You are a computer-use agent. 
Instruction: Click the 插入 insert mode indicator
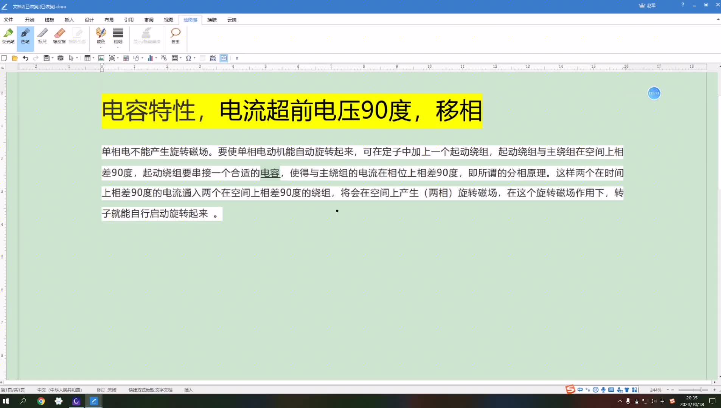[188, 390]
